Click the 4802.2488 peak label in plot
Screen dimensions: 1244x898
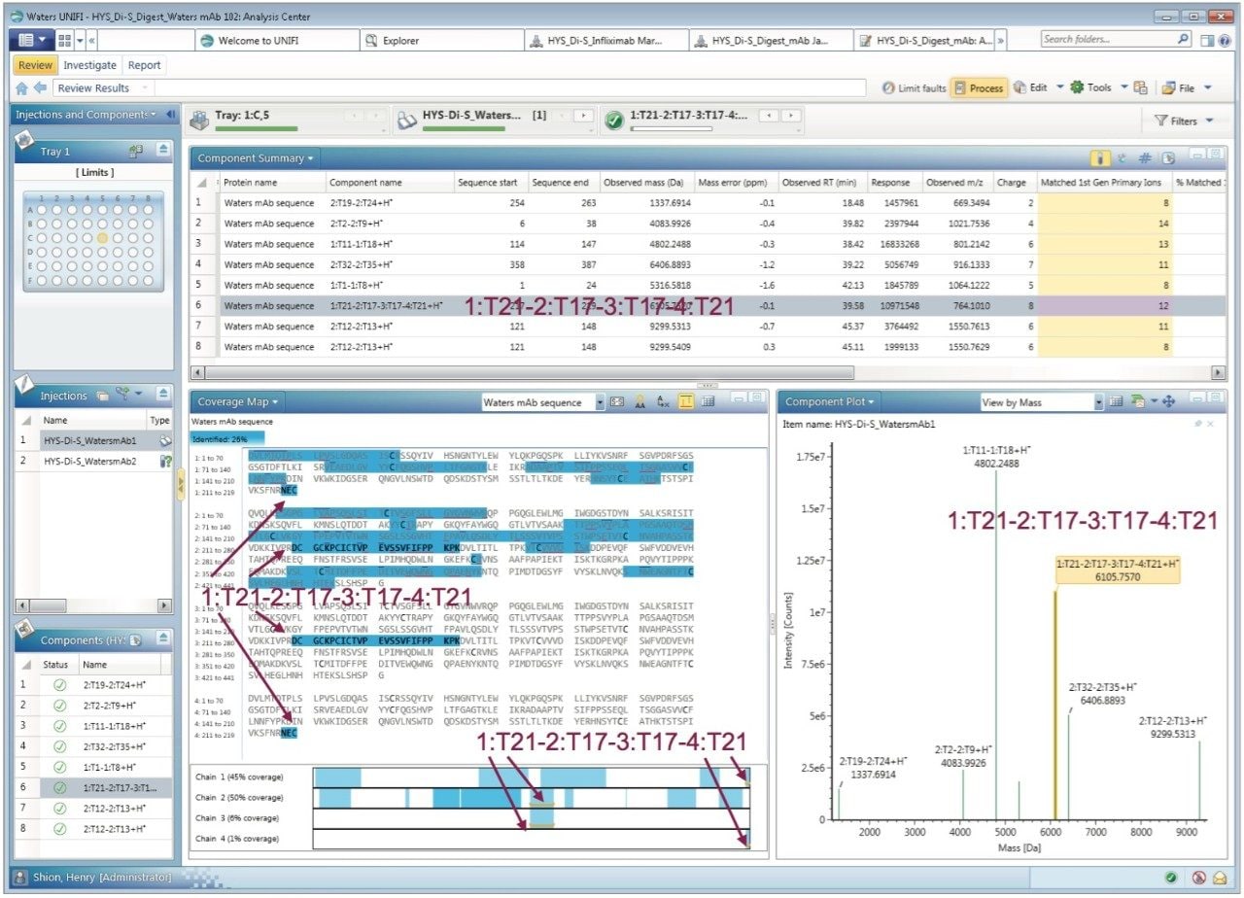tap(997, 464)
